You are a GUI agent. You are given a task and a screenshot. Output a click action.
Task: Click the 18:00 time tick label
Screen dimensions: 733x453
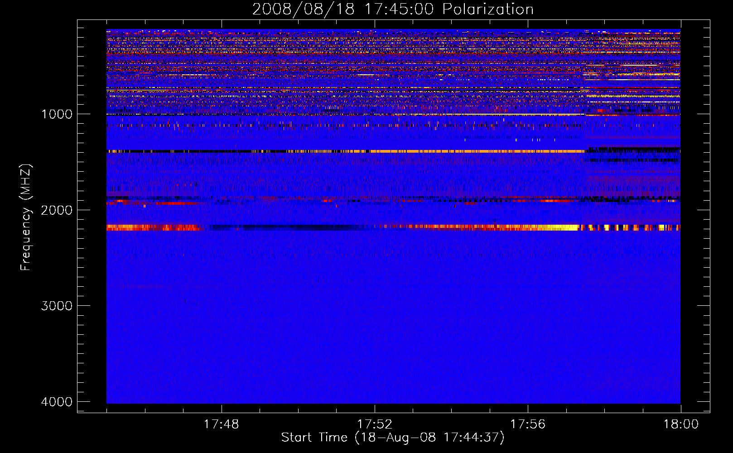click(x=681, y=424)
